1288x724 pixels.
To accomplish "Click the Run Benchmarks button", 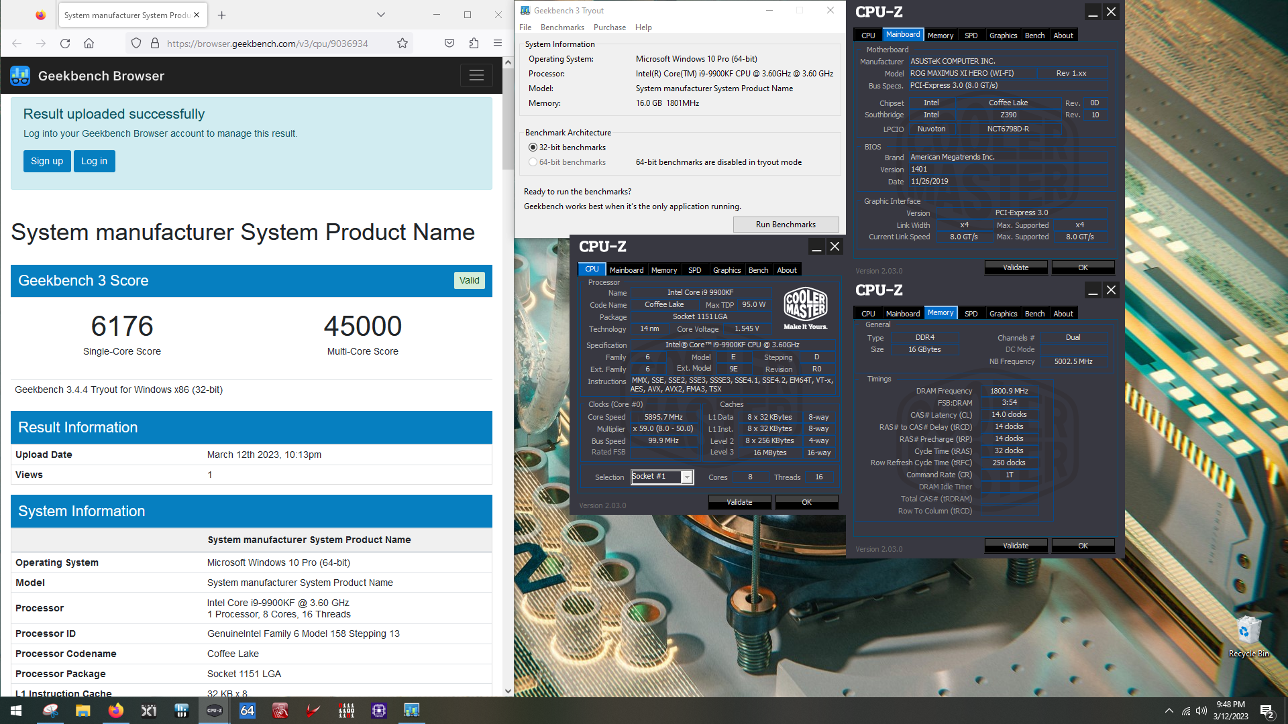I will 786,225.
